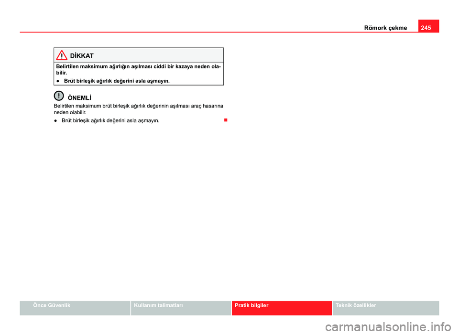Click the DİKKAT box gray header bar
Screen dimensions: 459x335
click(x=139, y=55)
